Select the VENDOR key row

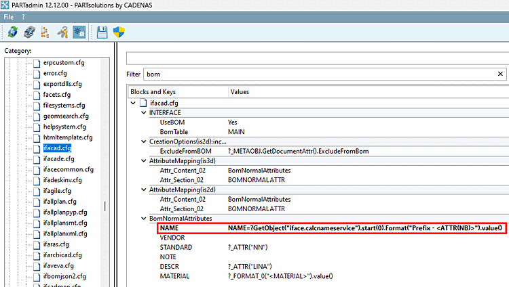click(172, 238)
